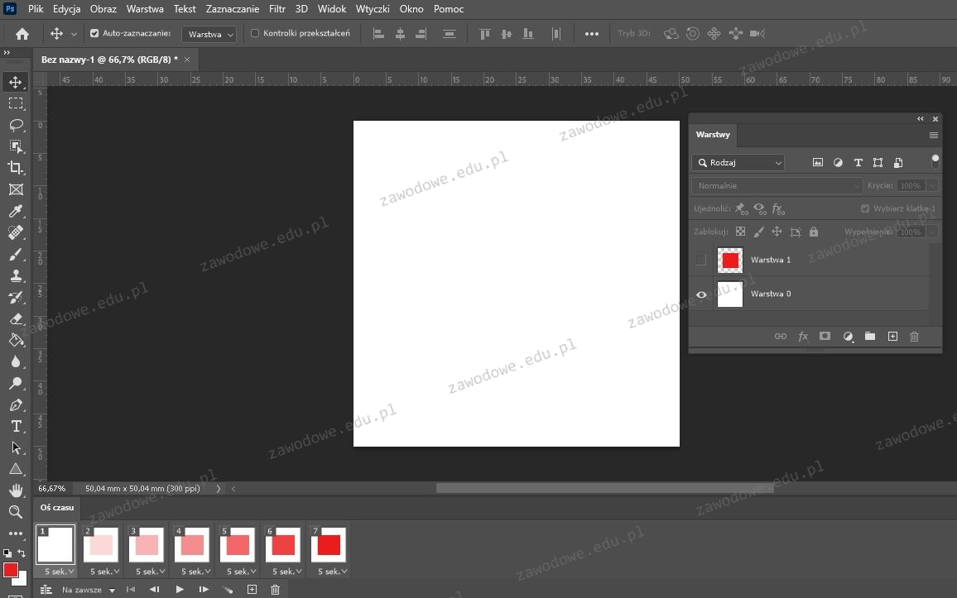Screen dimensions: 957x598
Task: Toggle lock all for the layer
Action: coord(814,232)
